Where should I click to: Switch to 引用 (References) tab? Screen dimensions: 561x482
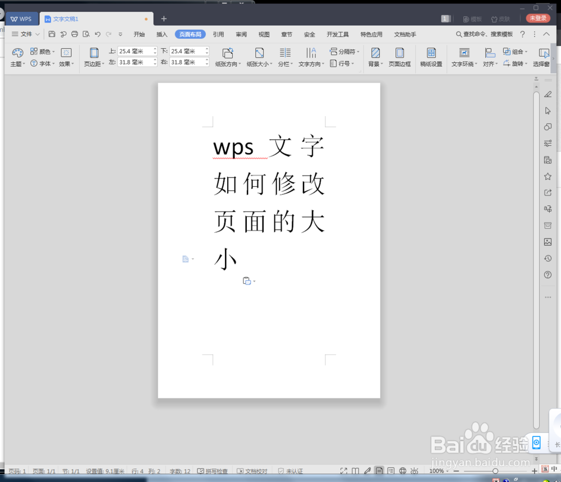click(218, 34)
